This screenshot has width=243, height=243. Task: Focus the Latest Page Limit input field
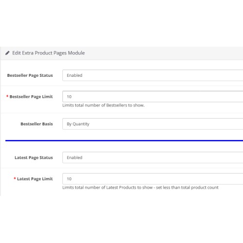pos(153,179)
